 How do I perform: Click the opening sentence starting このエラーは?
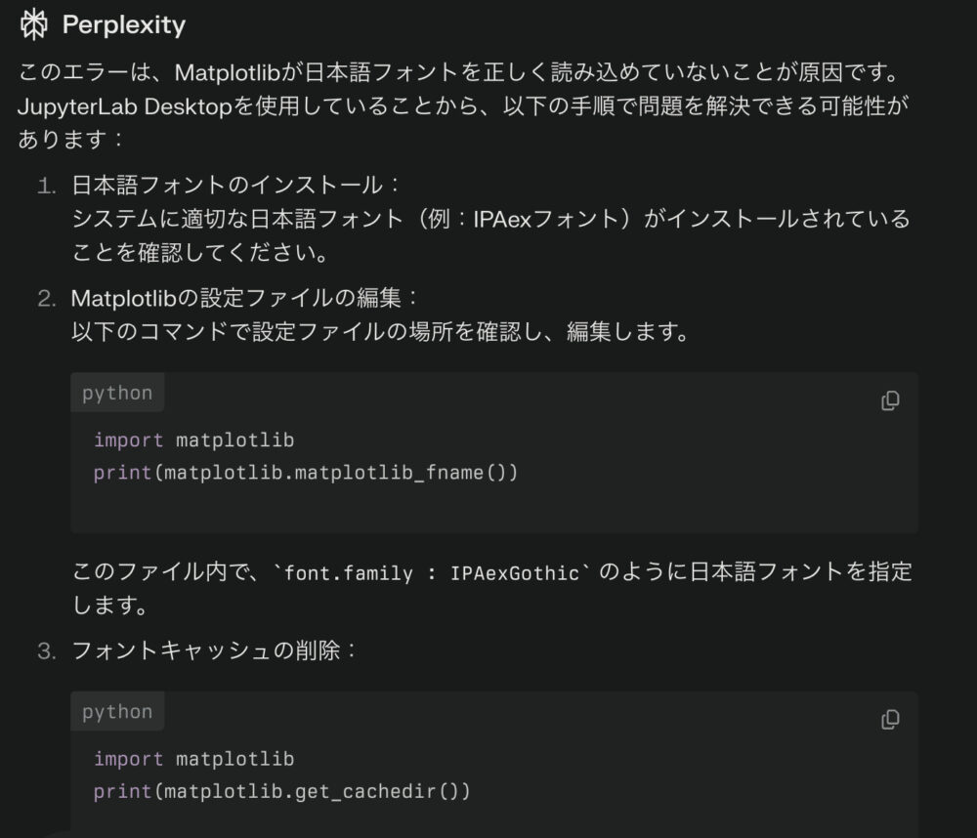pos(458,72)
